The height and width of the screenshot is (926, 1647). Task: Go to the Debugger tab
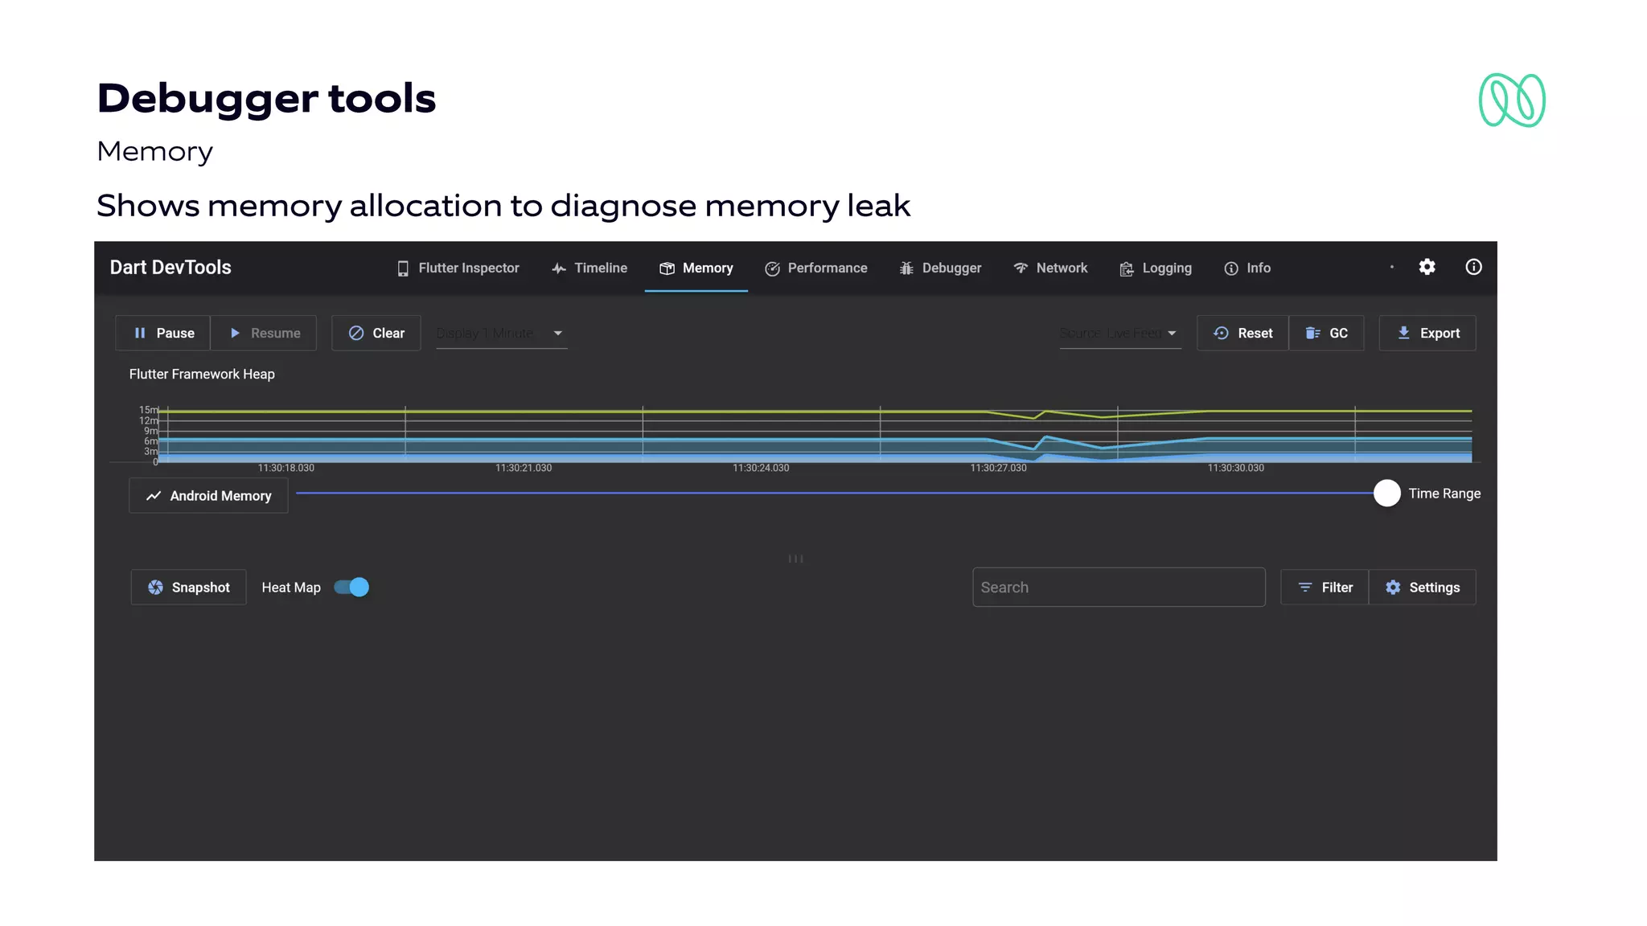[940, 268]
